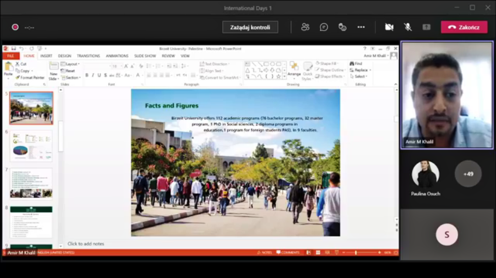The height and width of the screenshot is (278, 496).
Task: Switch to the DESIGN ribbon tab
Action: tap(64, 56)
